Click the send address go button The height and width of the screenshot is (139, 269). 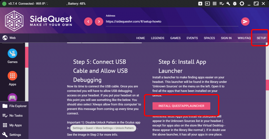point(245,22)
